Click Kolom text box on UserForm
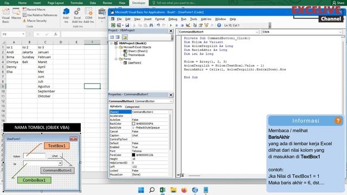 coord(35,156)
